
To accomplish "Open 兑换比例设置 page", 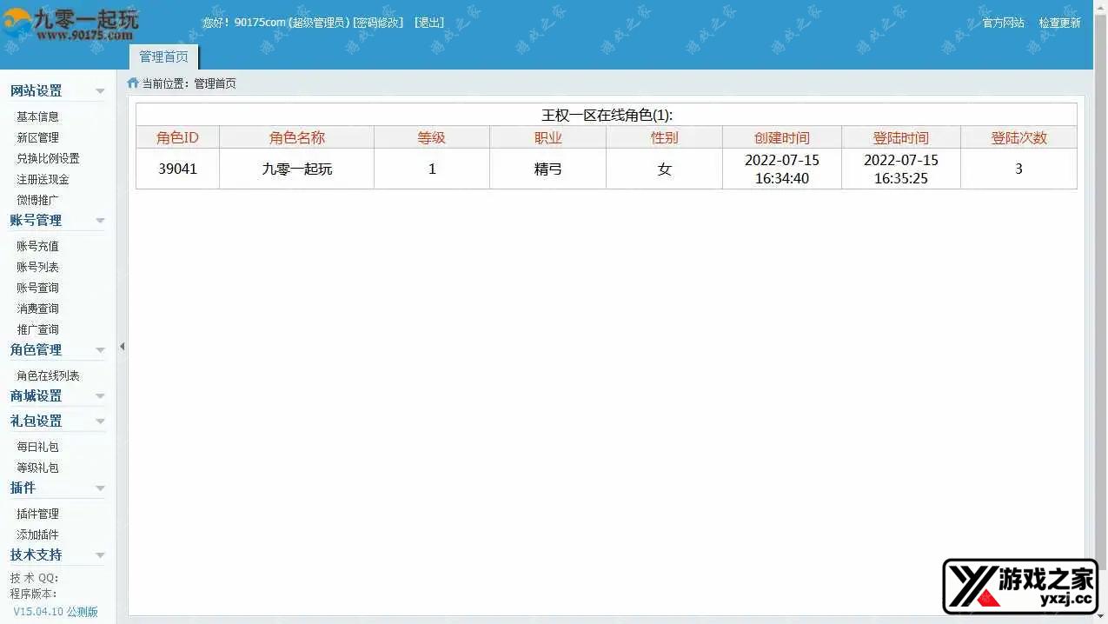I will tap(49, 158).
